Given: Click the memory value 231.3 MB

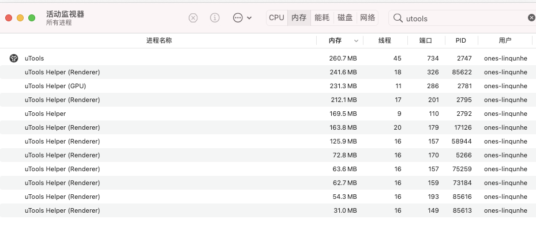Looking at the screenshot, I should pos(343,86).
